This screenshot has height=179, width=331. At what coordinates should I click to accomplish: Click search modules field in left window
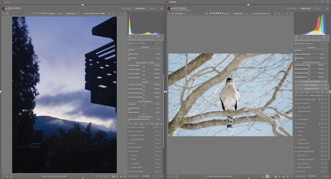point(146,40)
